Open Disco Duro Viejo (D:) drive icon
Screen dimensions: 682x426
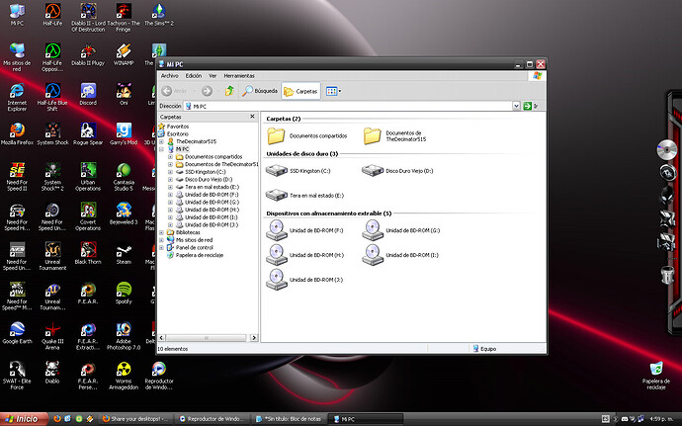click(373, 171)
